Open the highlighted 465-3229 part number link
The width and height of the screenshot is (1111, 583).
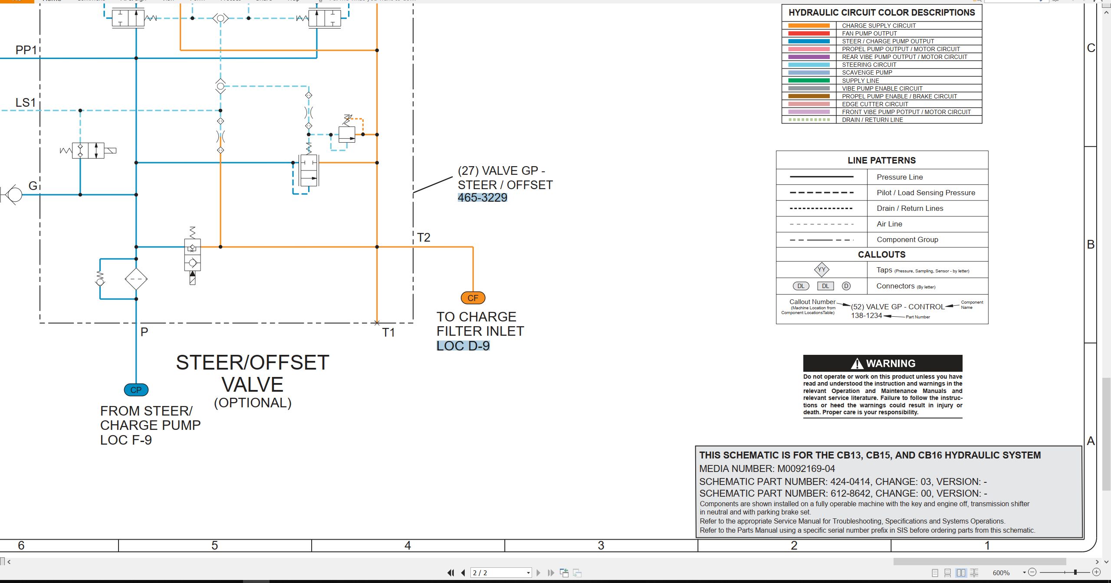click(x=482, y=197)
